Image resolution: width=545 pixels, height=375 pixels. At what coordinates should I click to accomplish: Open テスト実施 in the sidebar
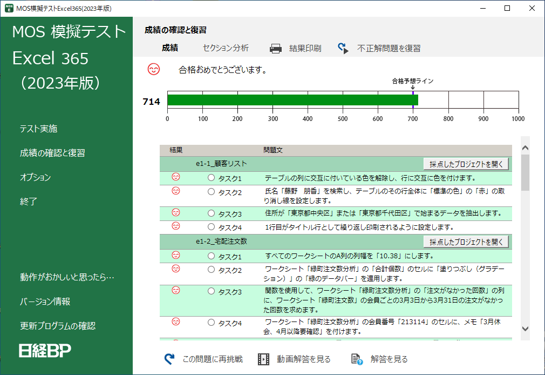(x=38, y=129)
